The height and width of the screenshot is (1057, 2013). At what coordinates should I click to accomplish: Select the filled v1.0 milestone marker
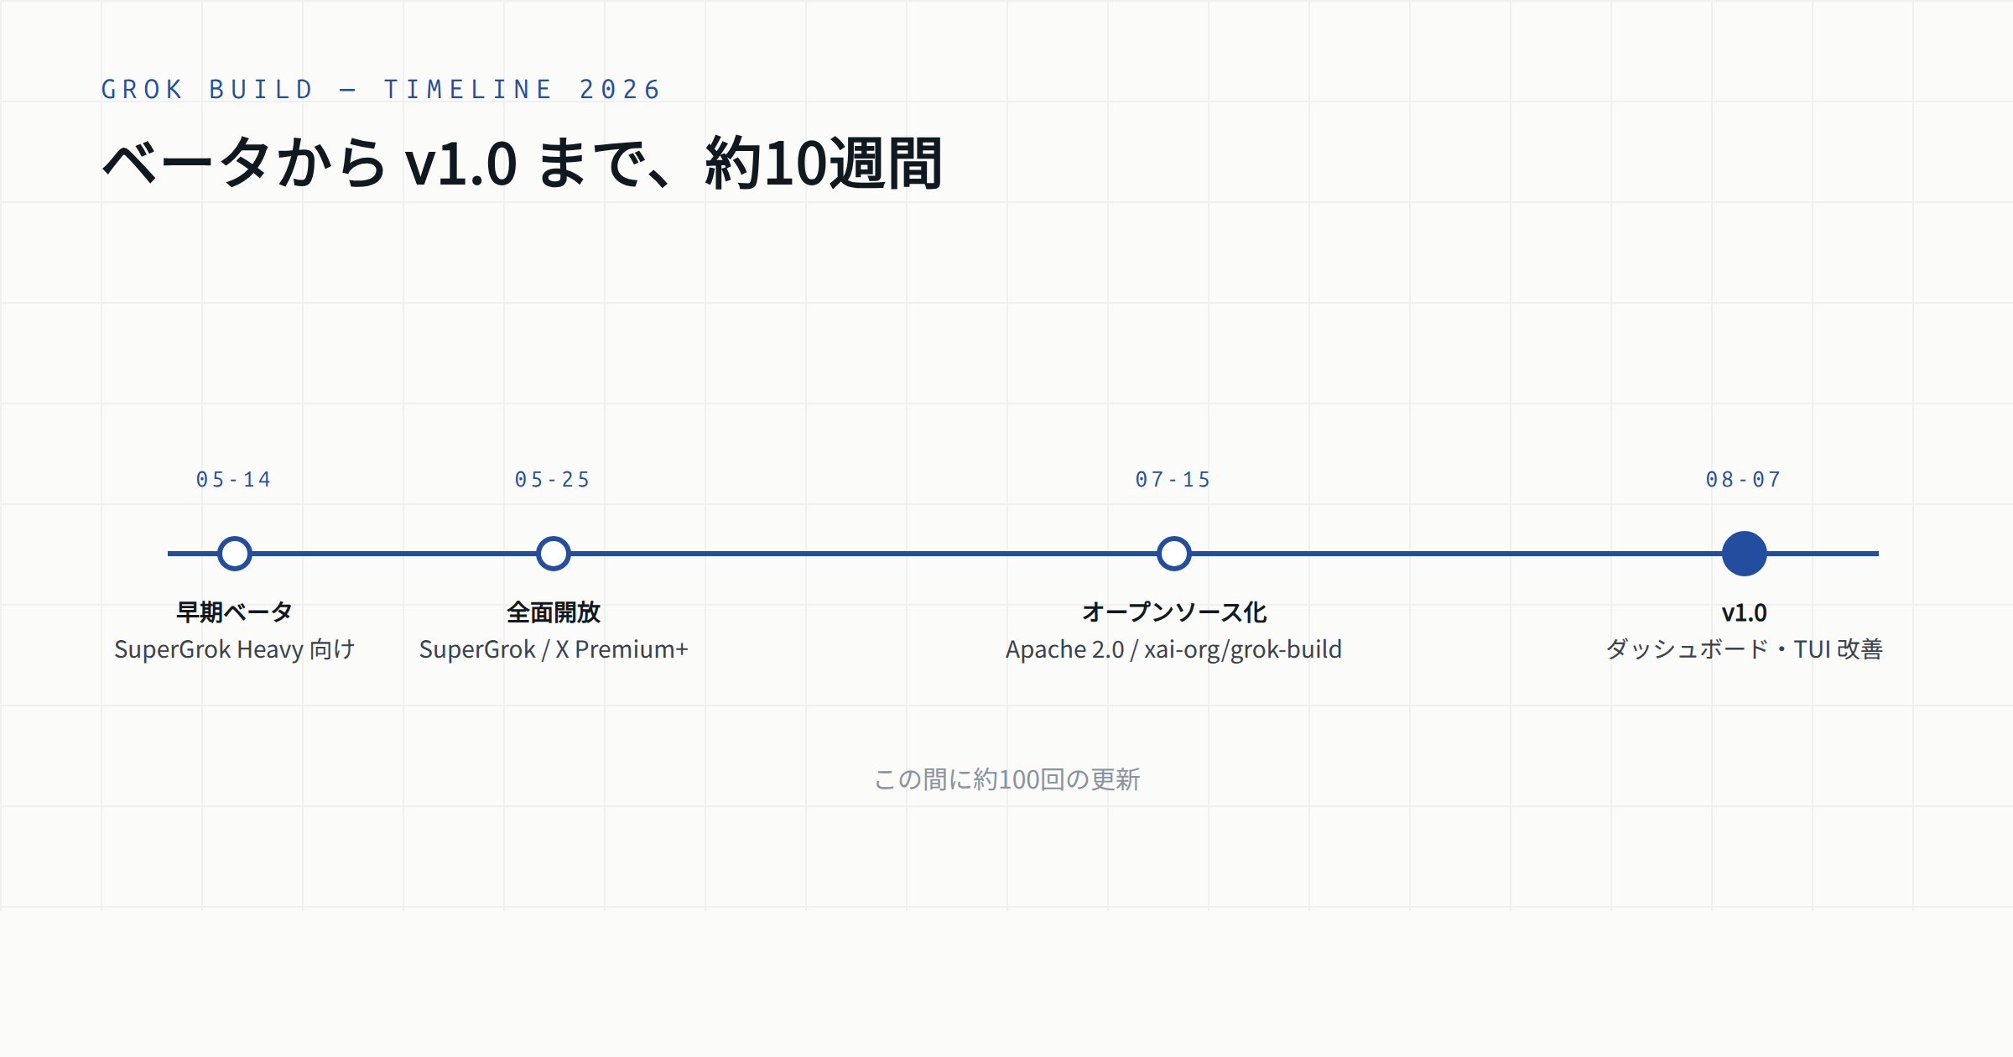coord(1745,554)
